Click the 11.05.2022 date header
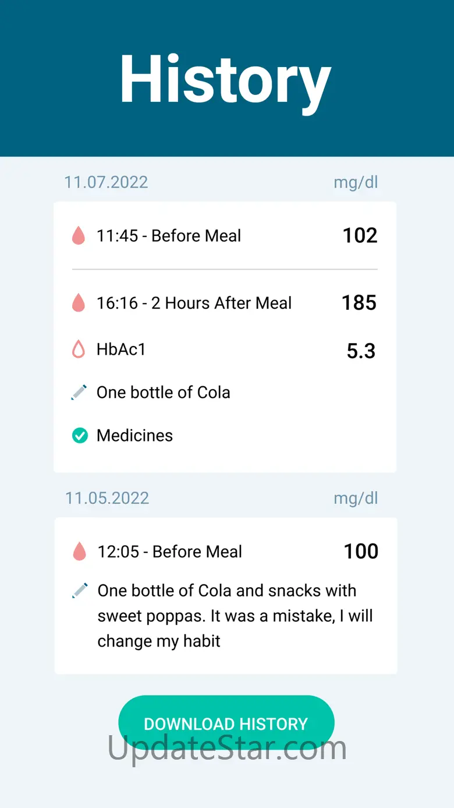This screenshot has height=808, width=454. pos(107,498)
